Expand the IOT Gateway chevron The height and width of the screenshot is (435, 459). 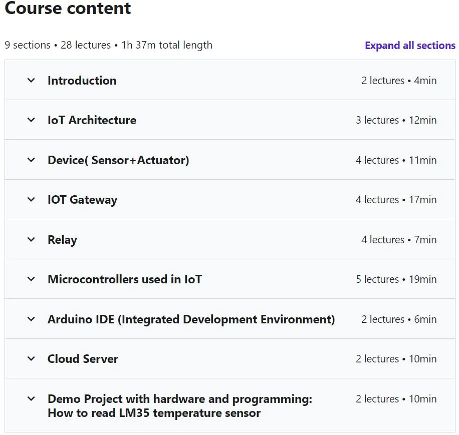(x=31, y=199)
